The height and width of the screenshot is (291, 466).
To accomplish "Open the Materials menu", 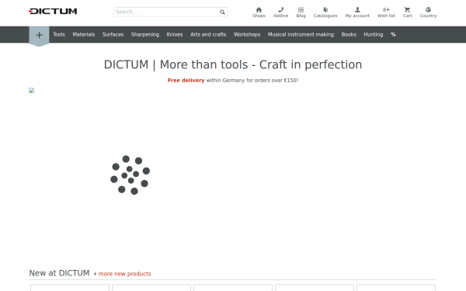I will point(84,34).
